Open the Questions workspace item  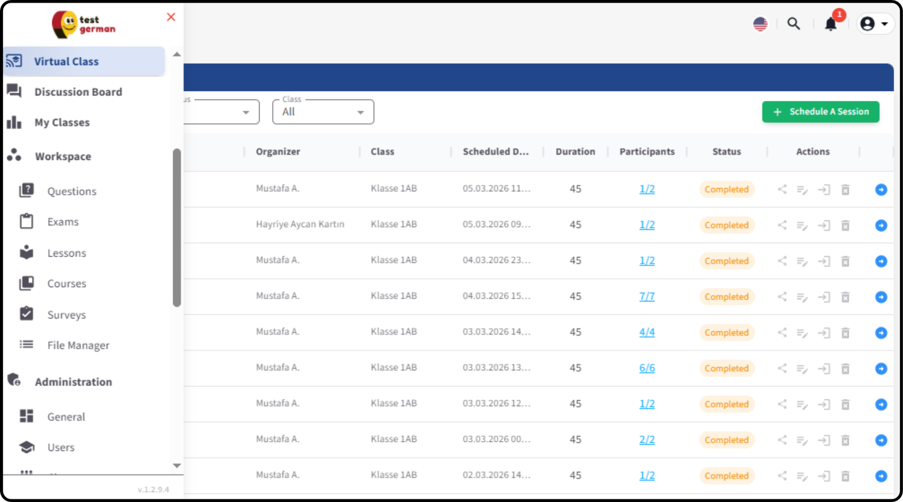[72, 191]
